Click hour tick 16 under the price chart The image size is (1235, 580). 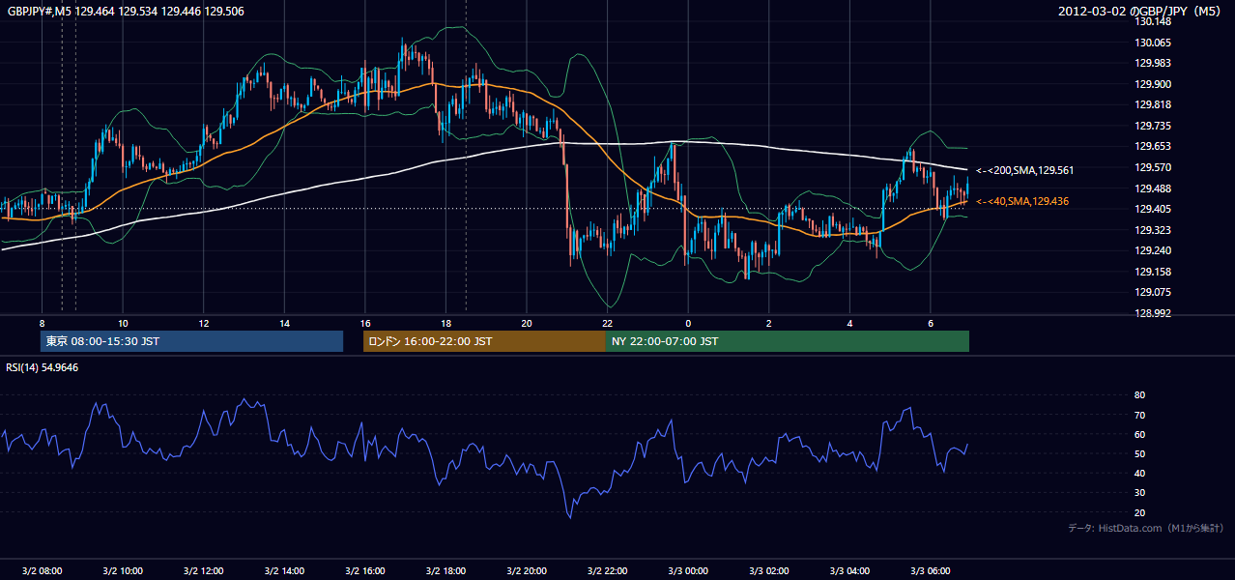coord(365,323)
